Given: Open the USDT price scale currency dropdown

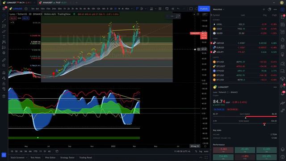Looking at the screenshot, I should (205, 14).
